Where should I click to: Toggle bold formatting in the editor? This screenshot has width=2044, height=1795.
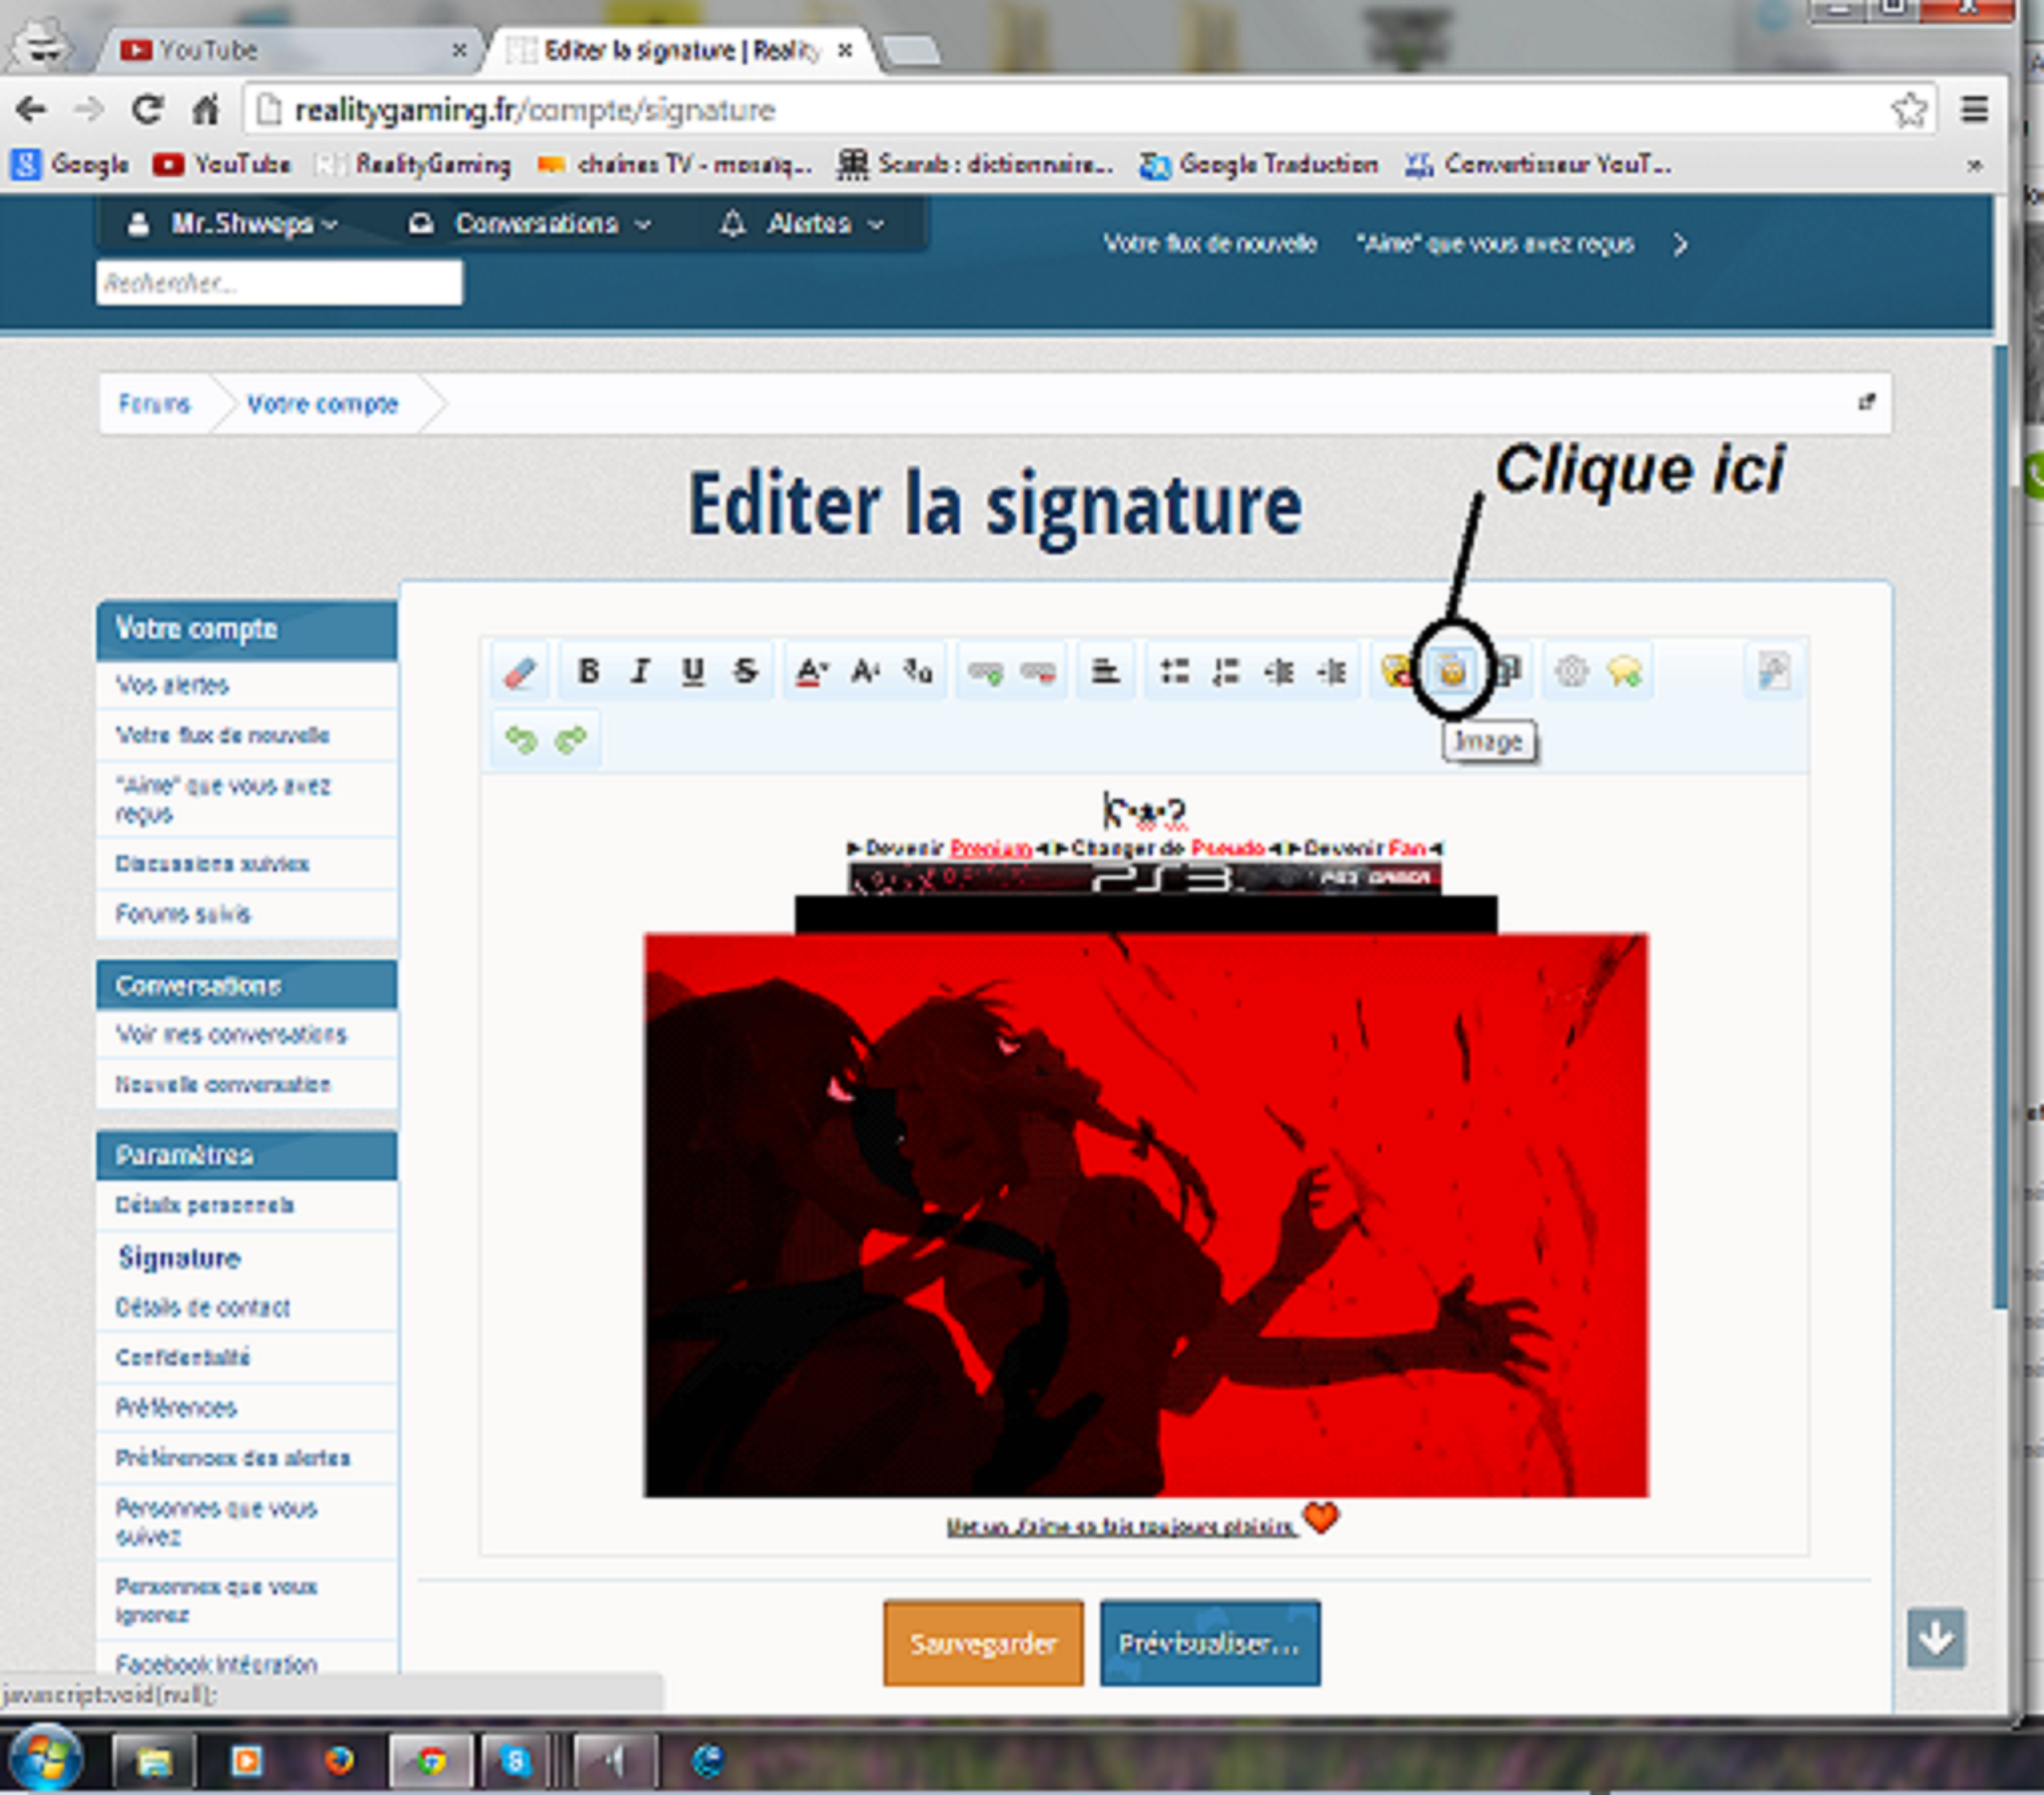[588, 671]
